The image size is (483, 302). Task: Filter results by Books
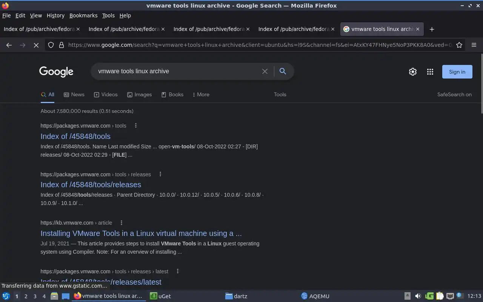tap(172, 95)
